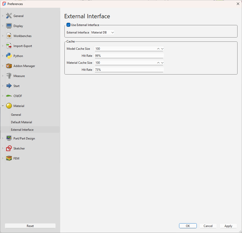Open the External Interface Material DB dropdown
Viewport: 242px width, 233px height.
(103, 32)
